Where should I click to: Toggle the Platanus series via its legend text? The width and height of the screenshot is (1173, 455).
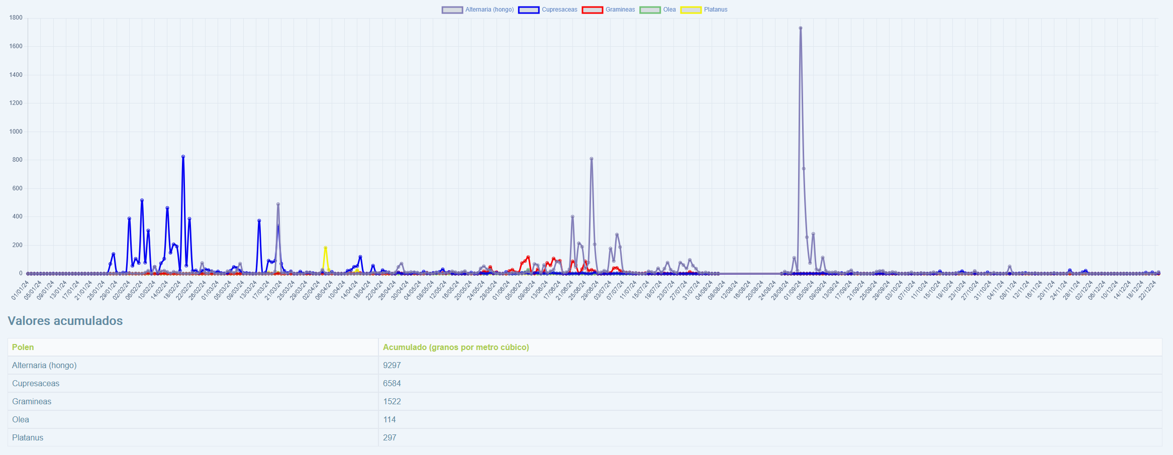[x=716, y=10]
